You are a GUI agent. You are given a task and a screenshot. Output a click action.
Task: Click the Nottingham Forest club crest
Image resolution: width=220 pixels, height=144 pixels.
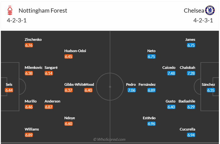click(x=10, y=11)
